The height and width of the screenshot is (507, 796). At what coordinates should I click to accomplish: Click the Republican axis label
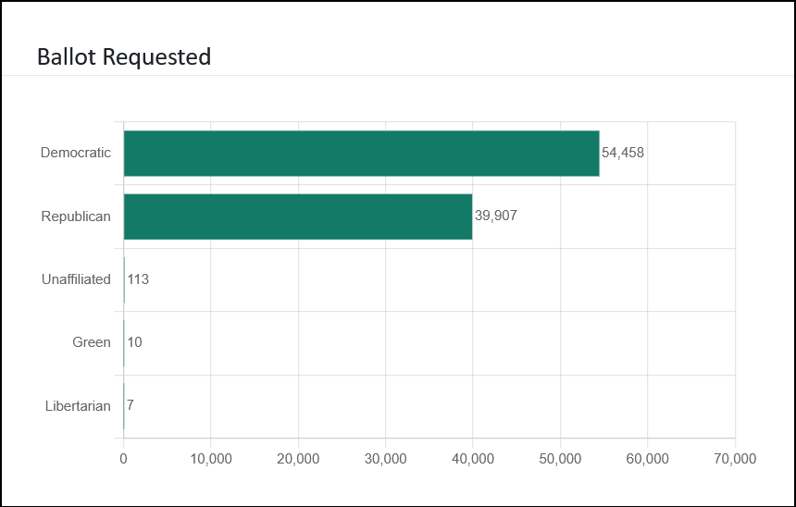(x=76, y=216)
